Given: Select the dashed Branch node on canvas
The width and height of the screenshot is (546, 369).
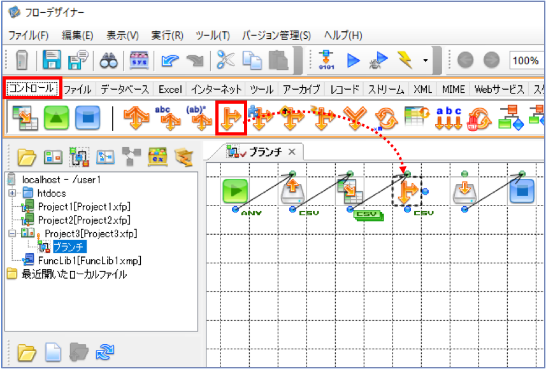Looking at the screenshot, I should pos(406,191).
